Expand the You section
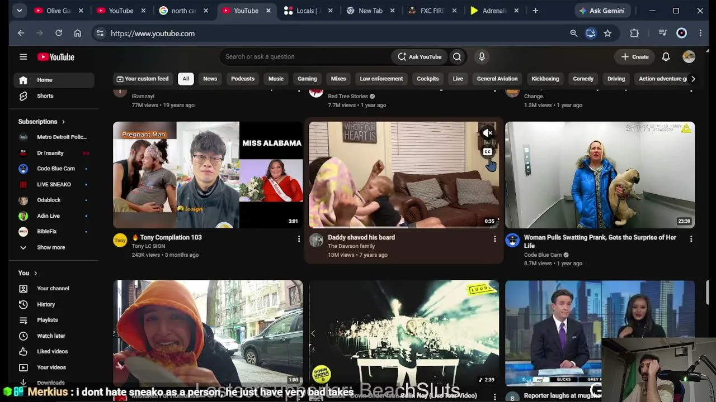Viewport: 716px width, 402px height. (27, 273)
